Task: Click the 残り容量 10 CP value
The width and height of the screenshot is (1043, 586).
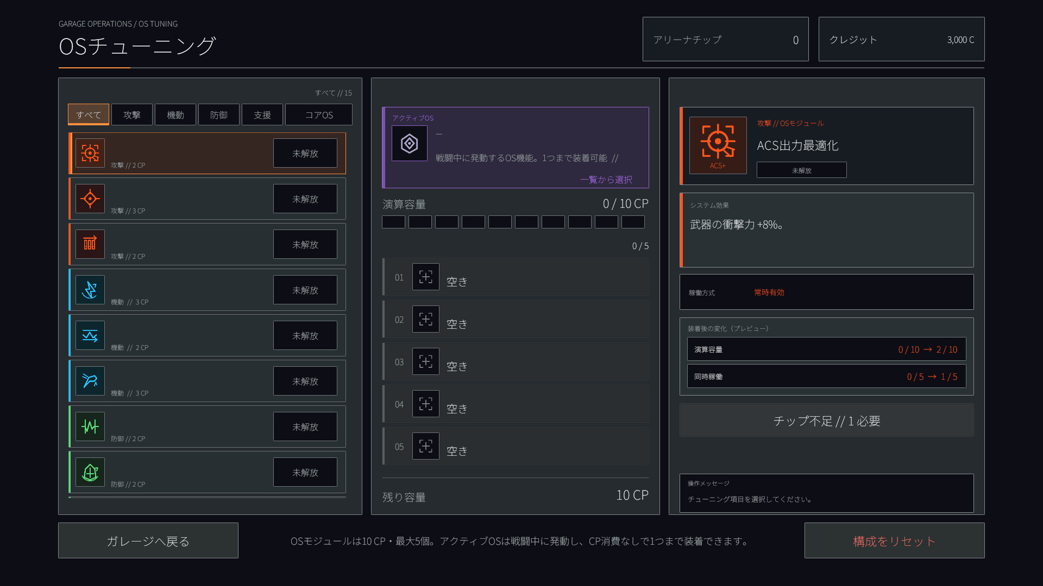Action: point(632,495)
